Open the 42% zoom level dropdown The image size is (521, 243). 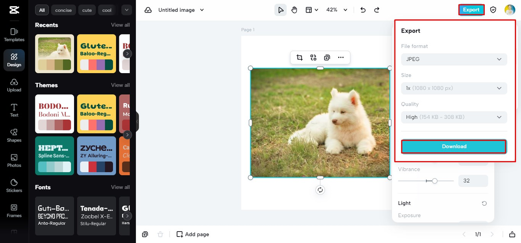pos(337,10)
